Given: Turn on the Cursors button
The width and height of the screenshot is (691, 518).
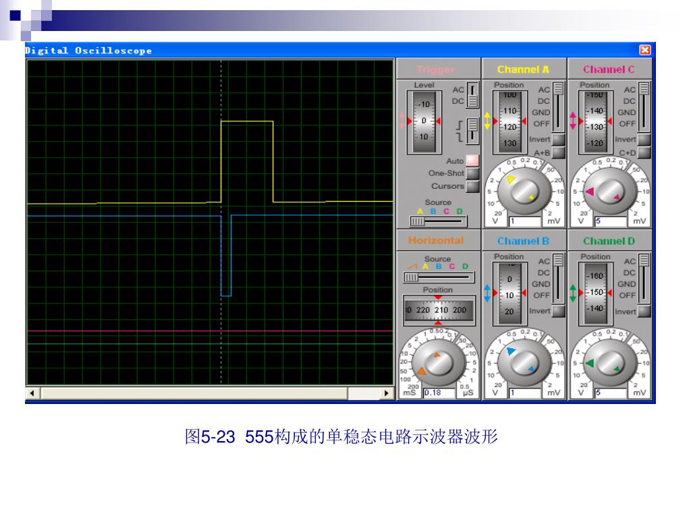Looking at the screenshot, I should coord(472,186).
